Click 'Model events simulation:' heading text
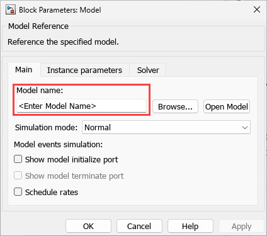 point(58,145)
